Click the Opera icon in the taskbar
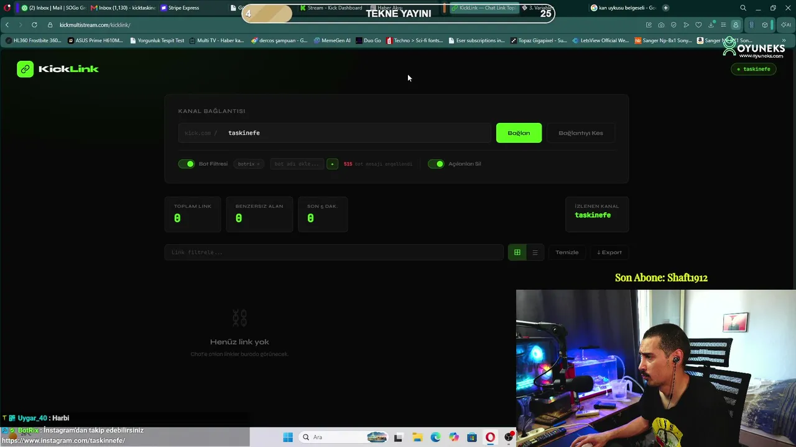 tap(490, 437)
